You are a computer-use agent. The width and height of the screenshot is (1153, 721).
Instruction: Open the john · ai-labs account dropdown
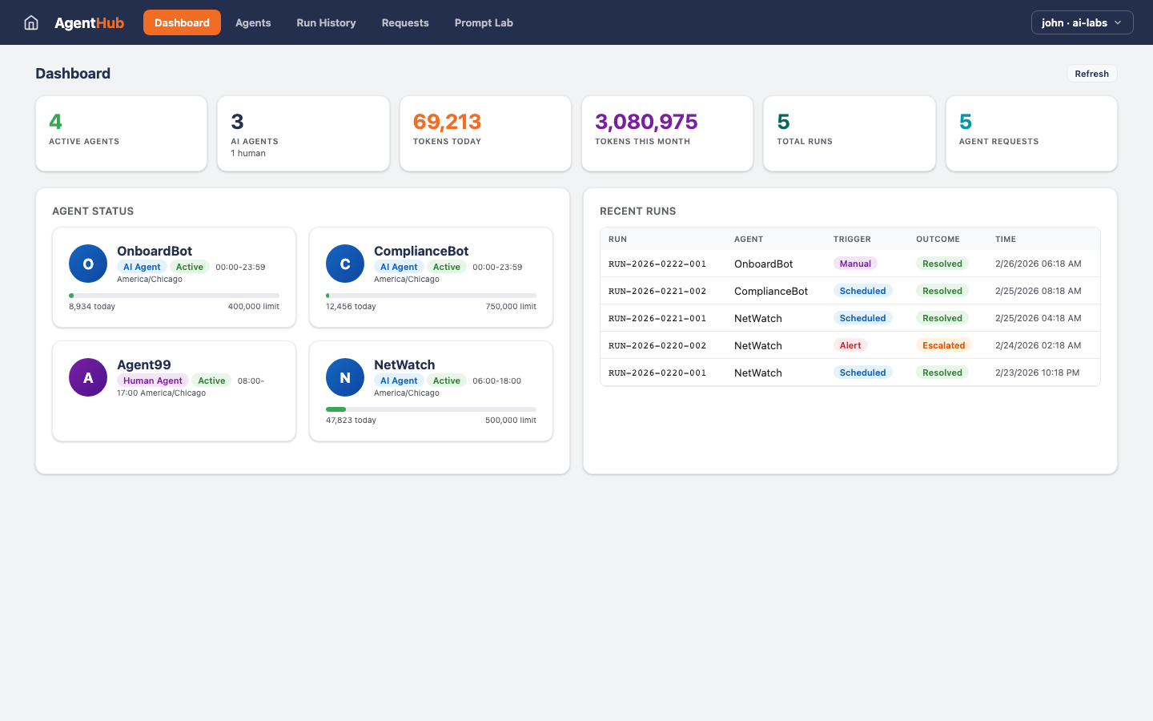pyautogui.click(x=1082, y=22)
